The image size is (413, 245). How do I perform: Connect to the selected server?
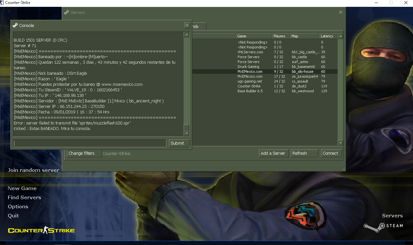[331, 153]
